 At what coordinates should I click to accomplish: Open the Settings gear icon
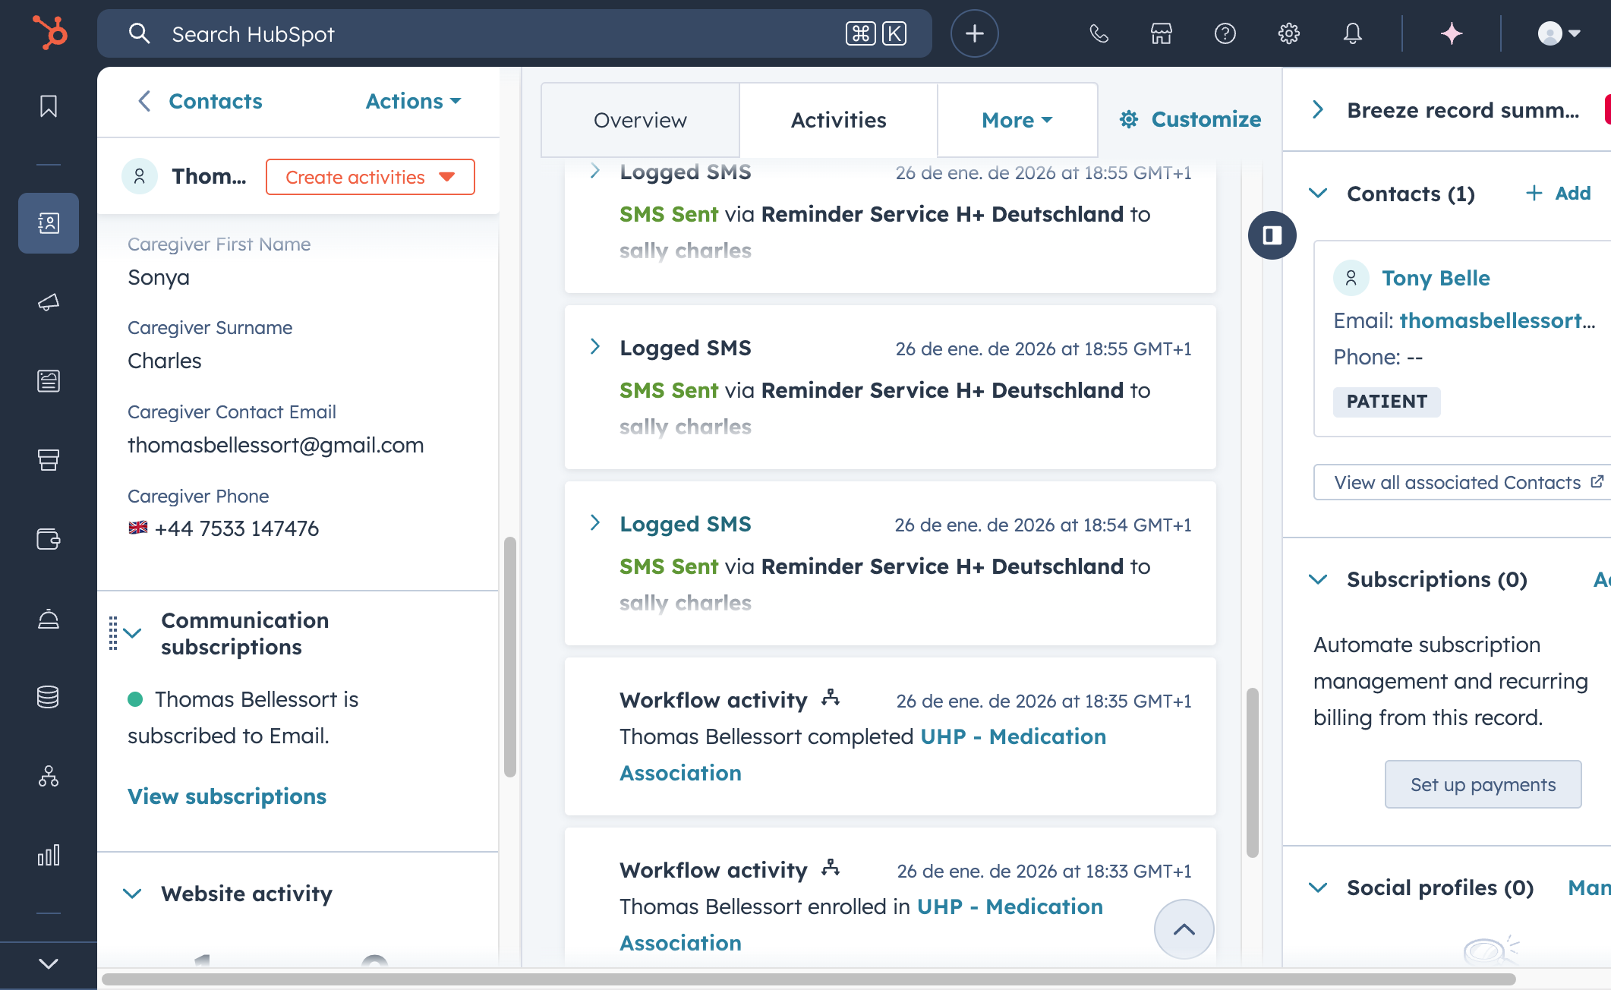1289,33
